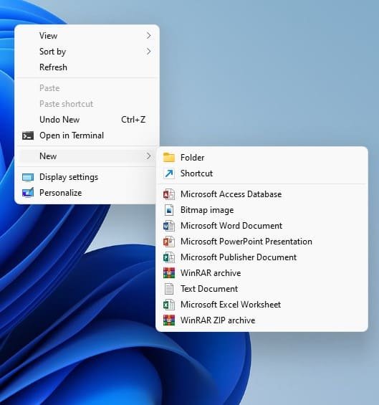Click the WinRAR ZIP archive icon
The height and width of the screenshot is (405, 379).
[169, 320]
